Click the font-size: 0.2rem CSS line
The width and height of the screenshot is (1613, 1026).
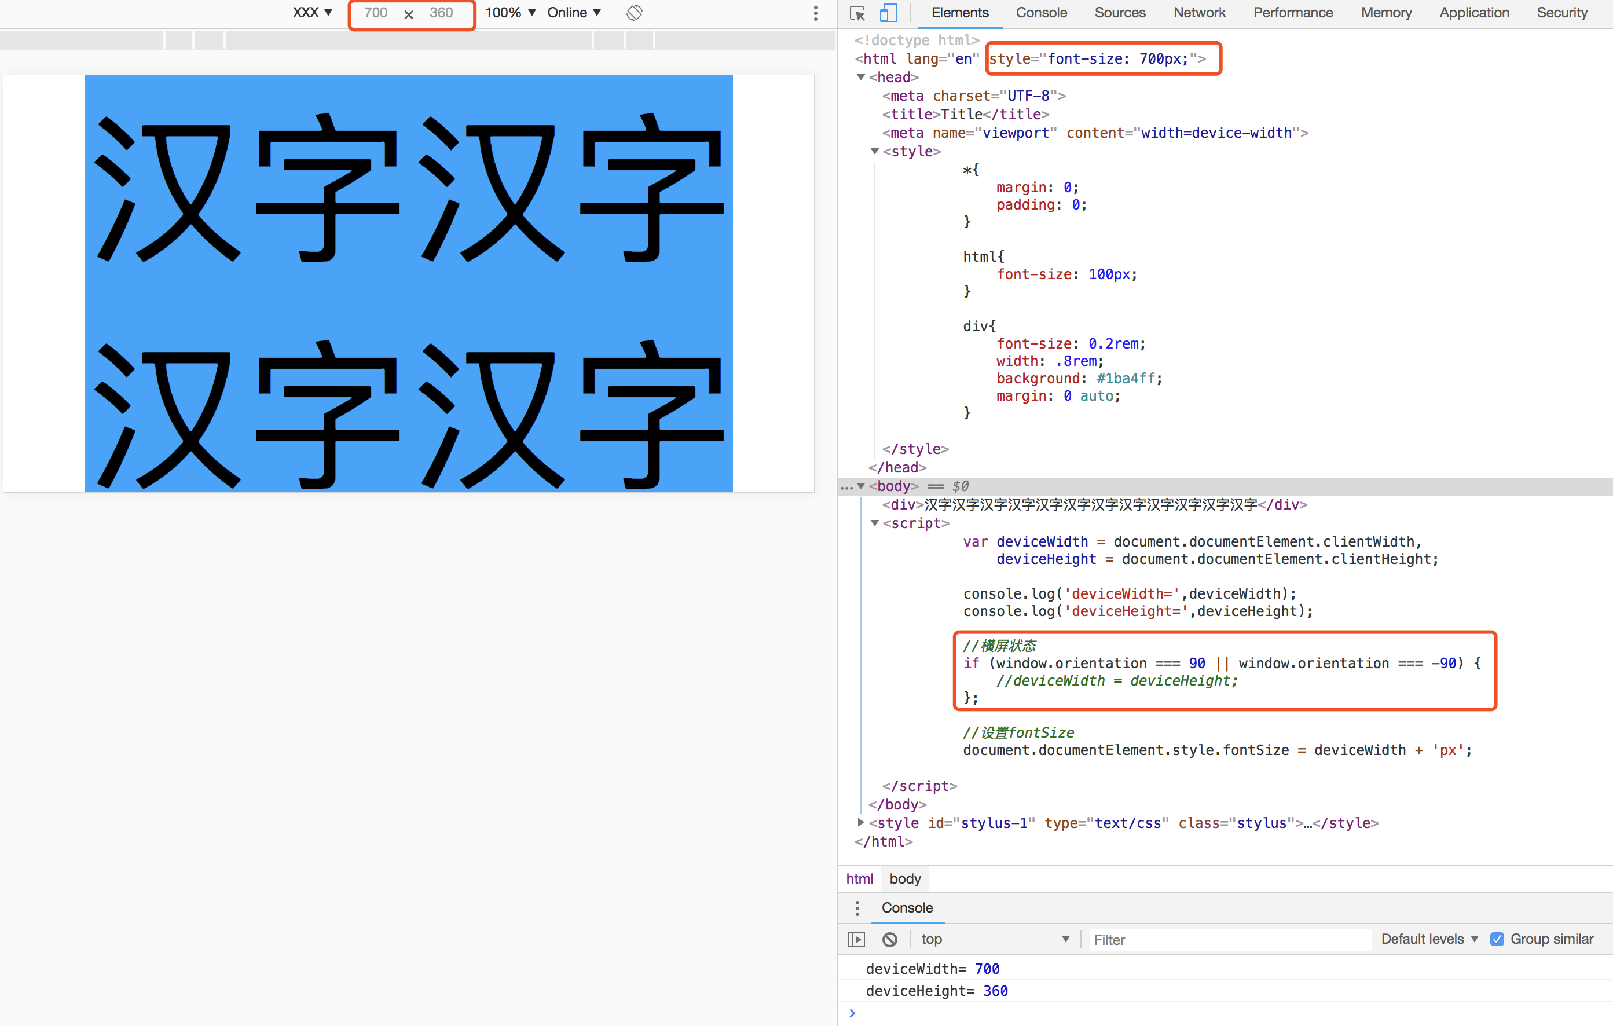pyautogui.click(x=1071, y=343)
